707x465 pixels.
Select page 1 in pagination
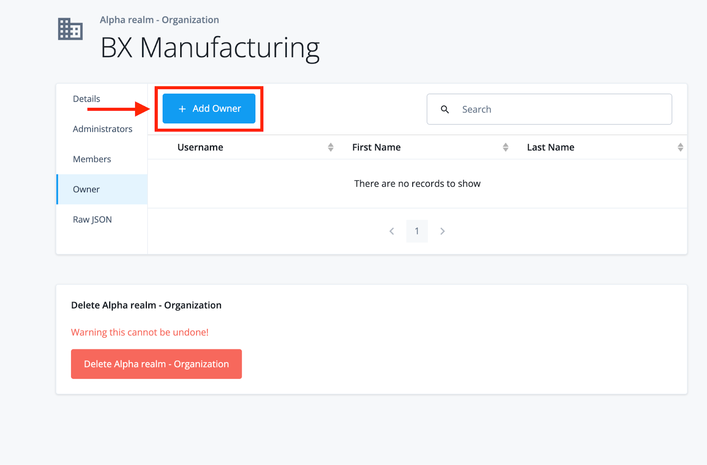417,231
